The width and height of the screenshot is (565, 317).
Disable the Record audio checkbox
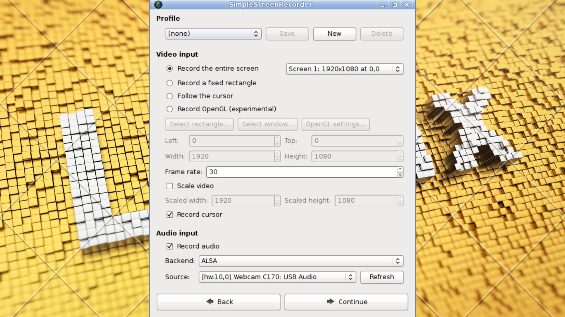tap(170, 246)
